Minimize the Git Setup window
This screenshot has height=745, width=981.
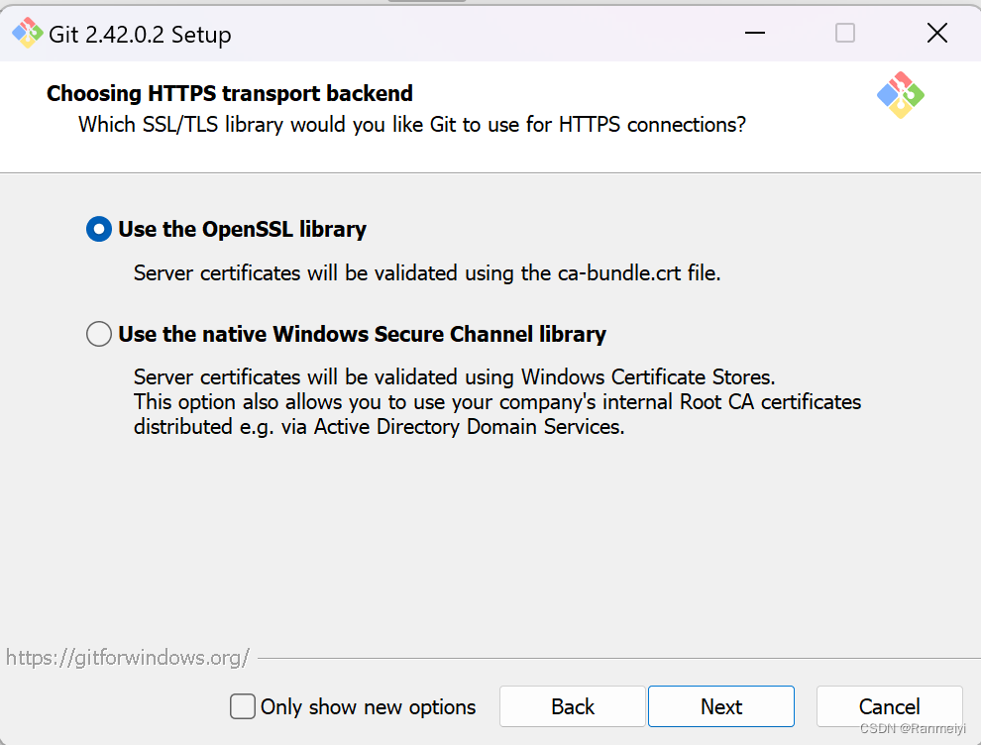(x=754, y=33)
